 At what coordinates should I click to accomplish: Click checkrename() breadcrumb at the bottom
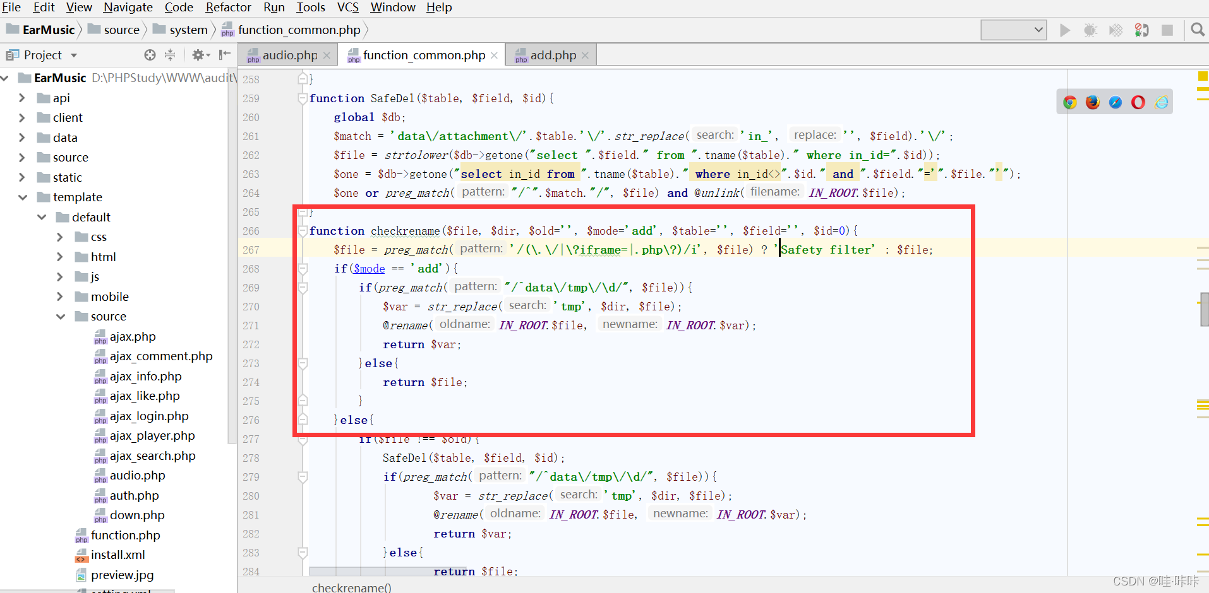tap(351, 587)
